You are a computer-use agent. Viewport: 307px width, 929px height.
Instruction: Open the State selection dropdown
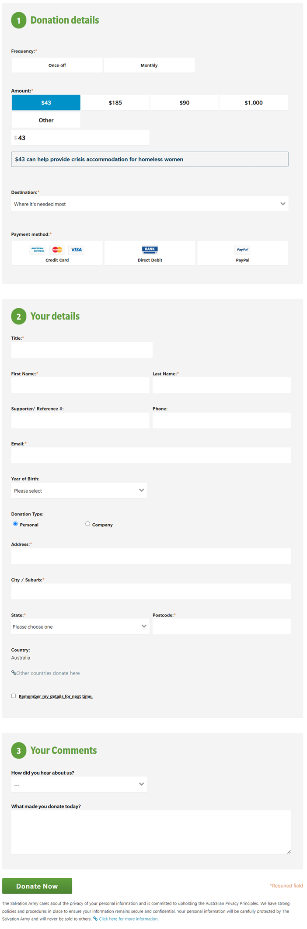[x=80, y=626]
